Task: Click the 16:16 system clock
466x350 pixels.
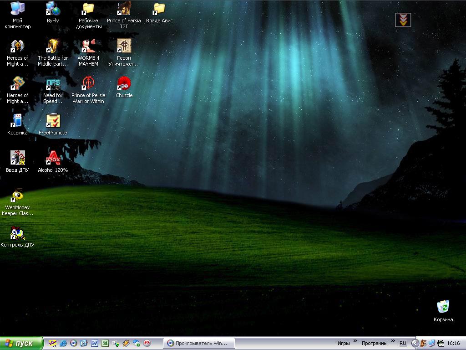Action: 454,344
